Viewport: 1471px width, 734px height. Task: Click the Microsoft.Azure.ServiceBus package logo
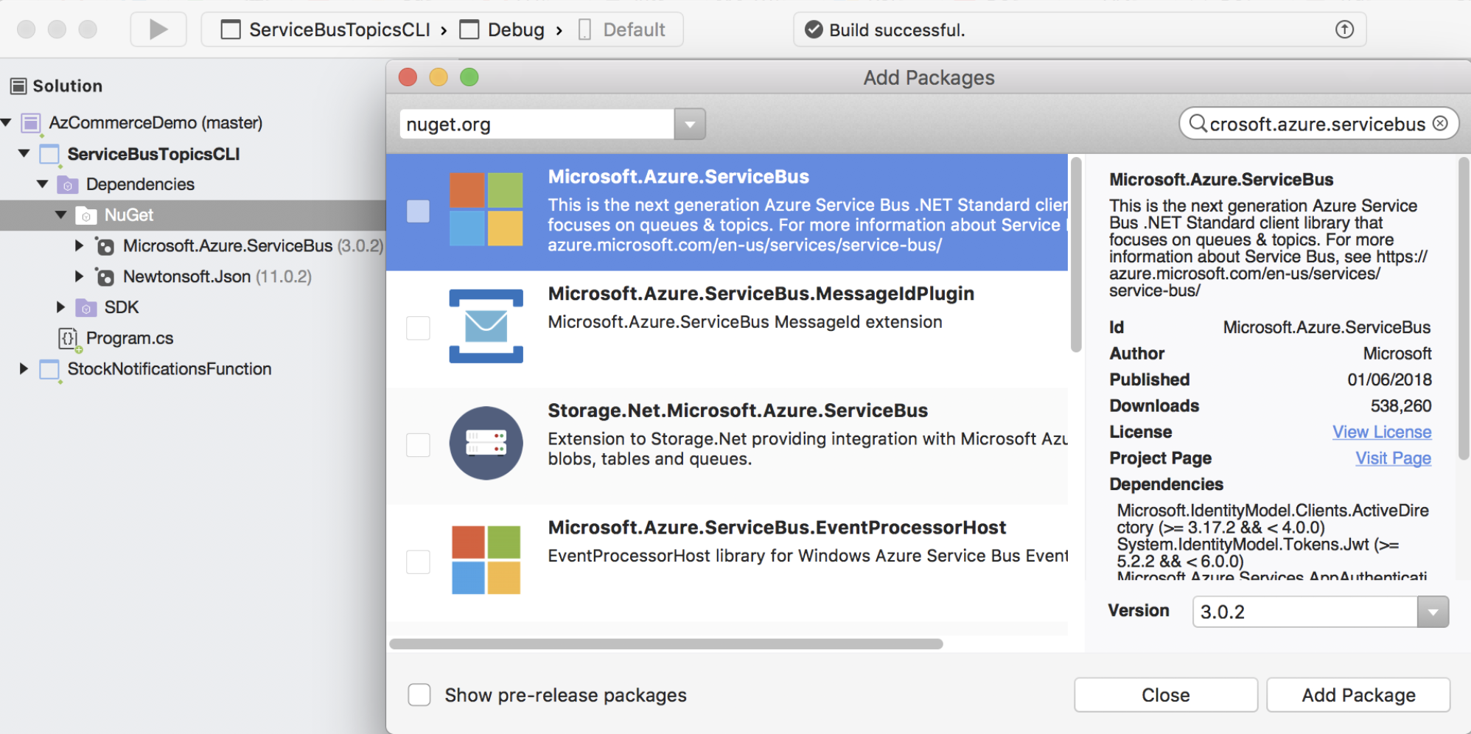point(486,209)
